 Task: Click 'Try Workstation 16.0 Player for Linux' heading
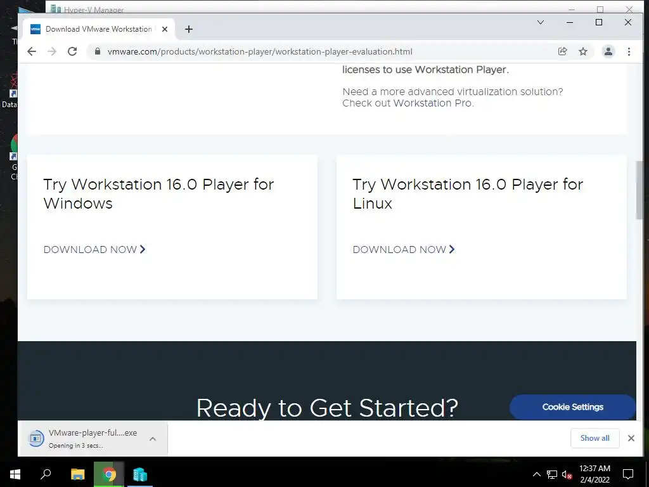point(468,194)
